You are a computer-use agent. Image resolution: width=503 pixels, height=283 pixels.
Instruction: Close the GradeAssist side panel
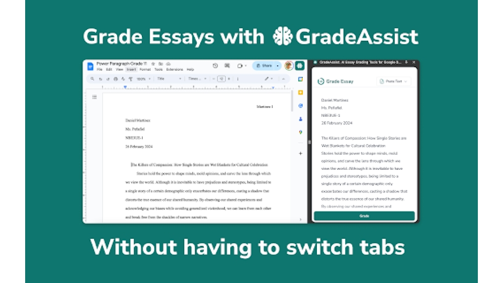(414, 62)
